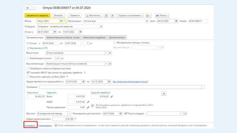Click Провести и закрыть button
Viewport: 237px width, 133px height.
37,16
